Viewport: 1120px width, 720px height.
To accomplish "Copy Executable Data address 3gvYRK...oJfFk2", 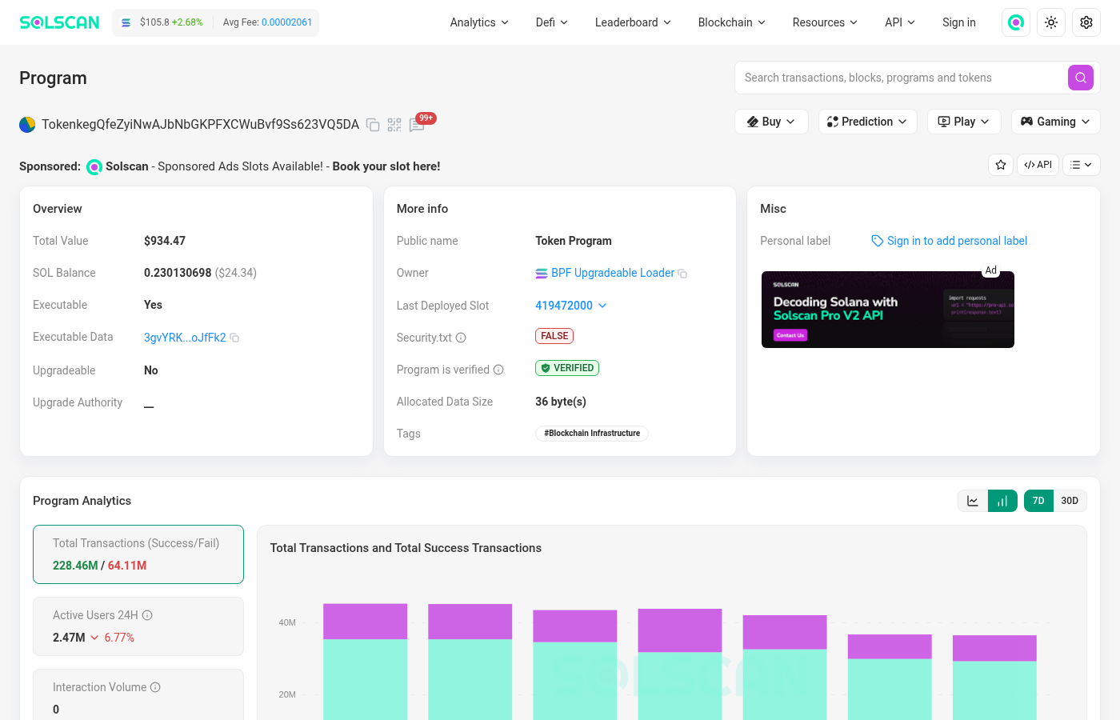I will click(234, 338).
